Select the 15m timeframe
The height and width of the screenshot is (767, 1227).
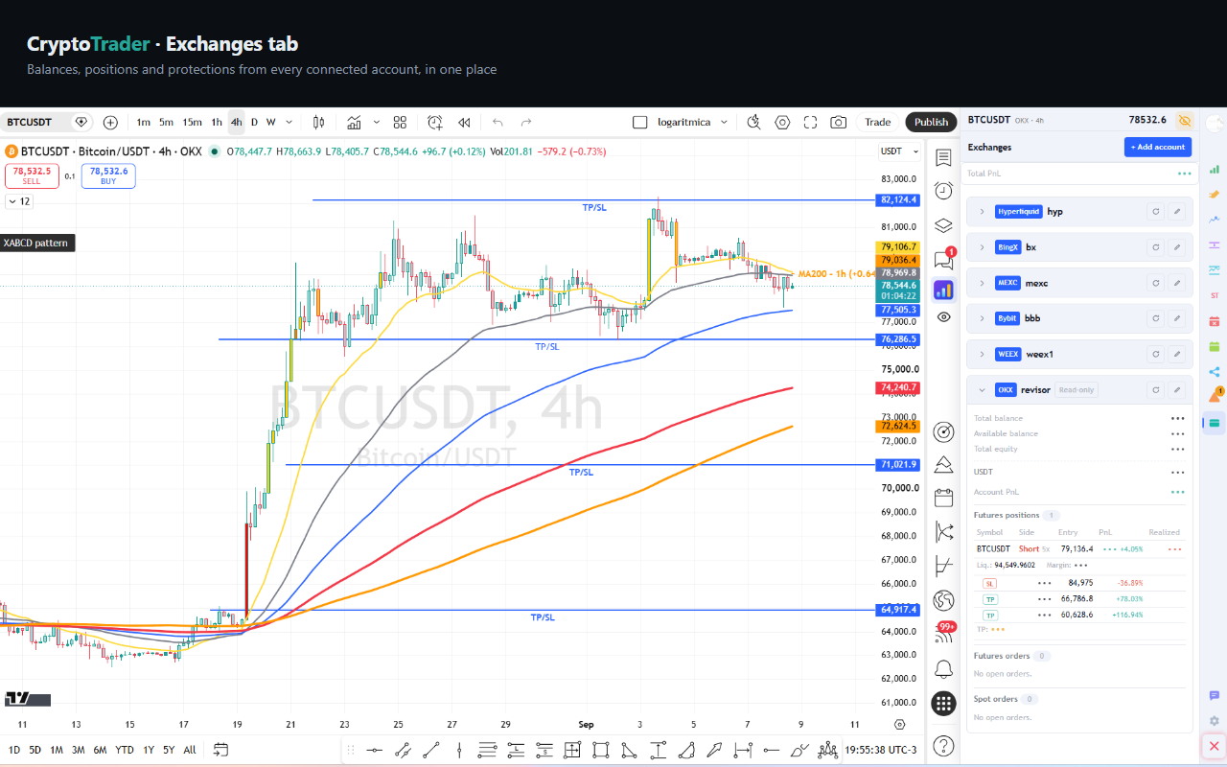click(192, 122)
